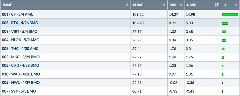Click the sort arrows in CHG header
Image resolution: width=240 pixels, height=96 pixels.
tap(181, 5)
